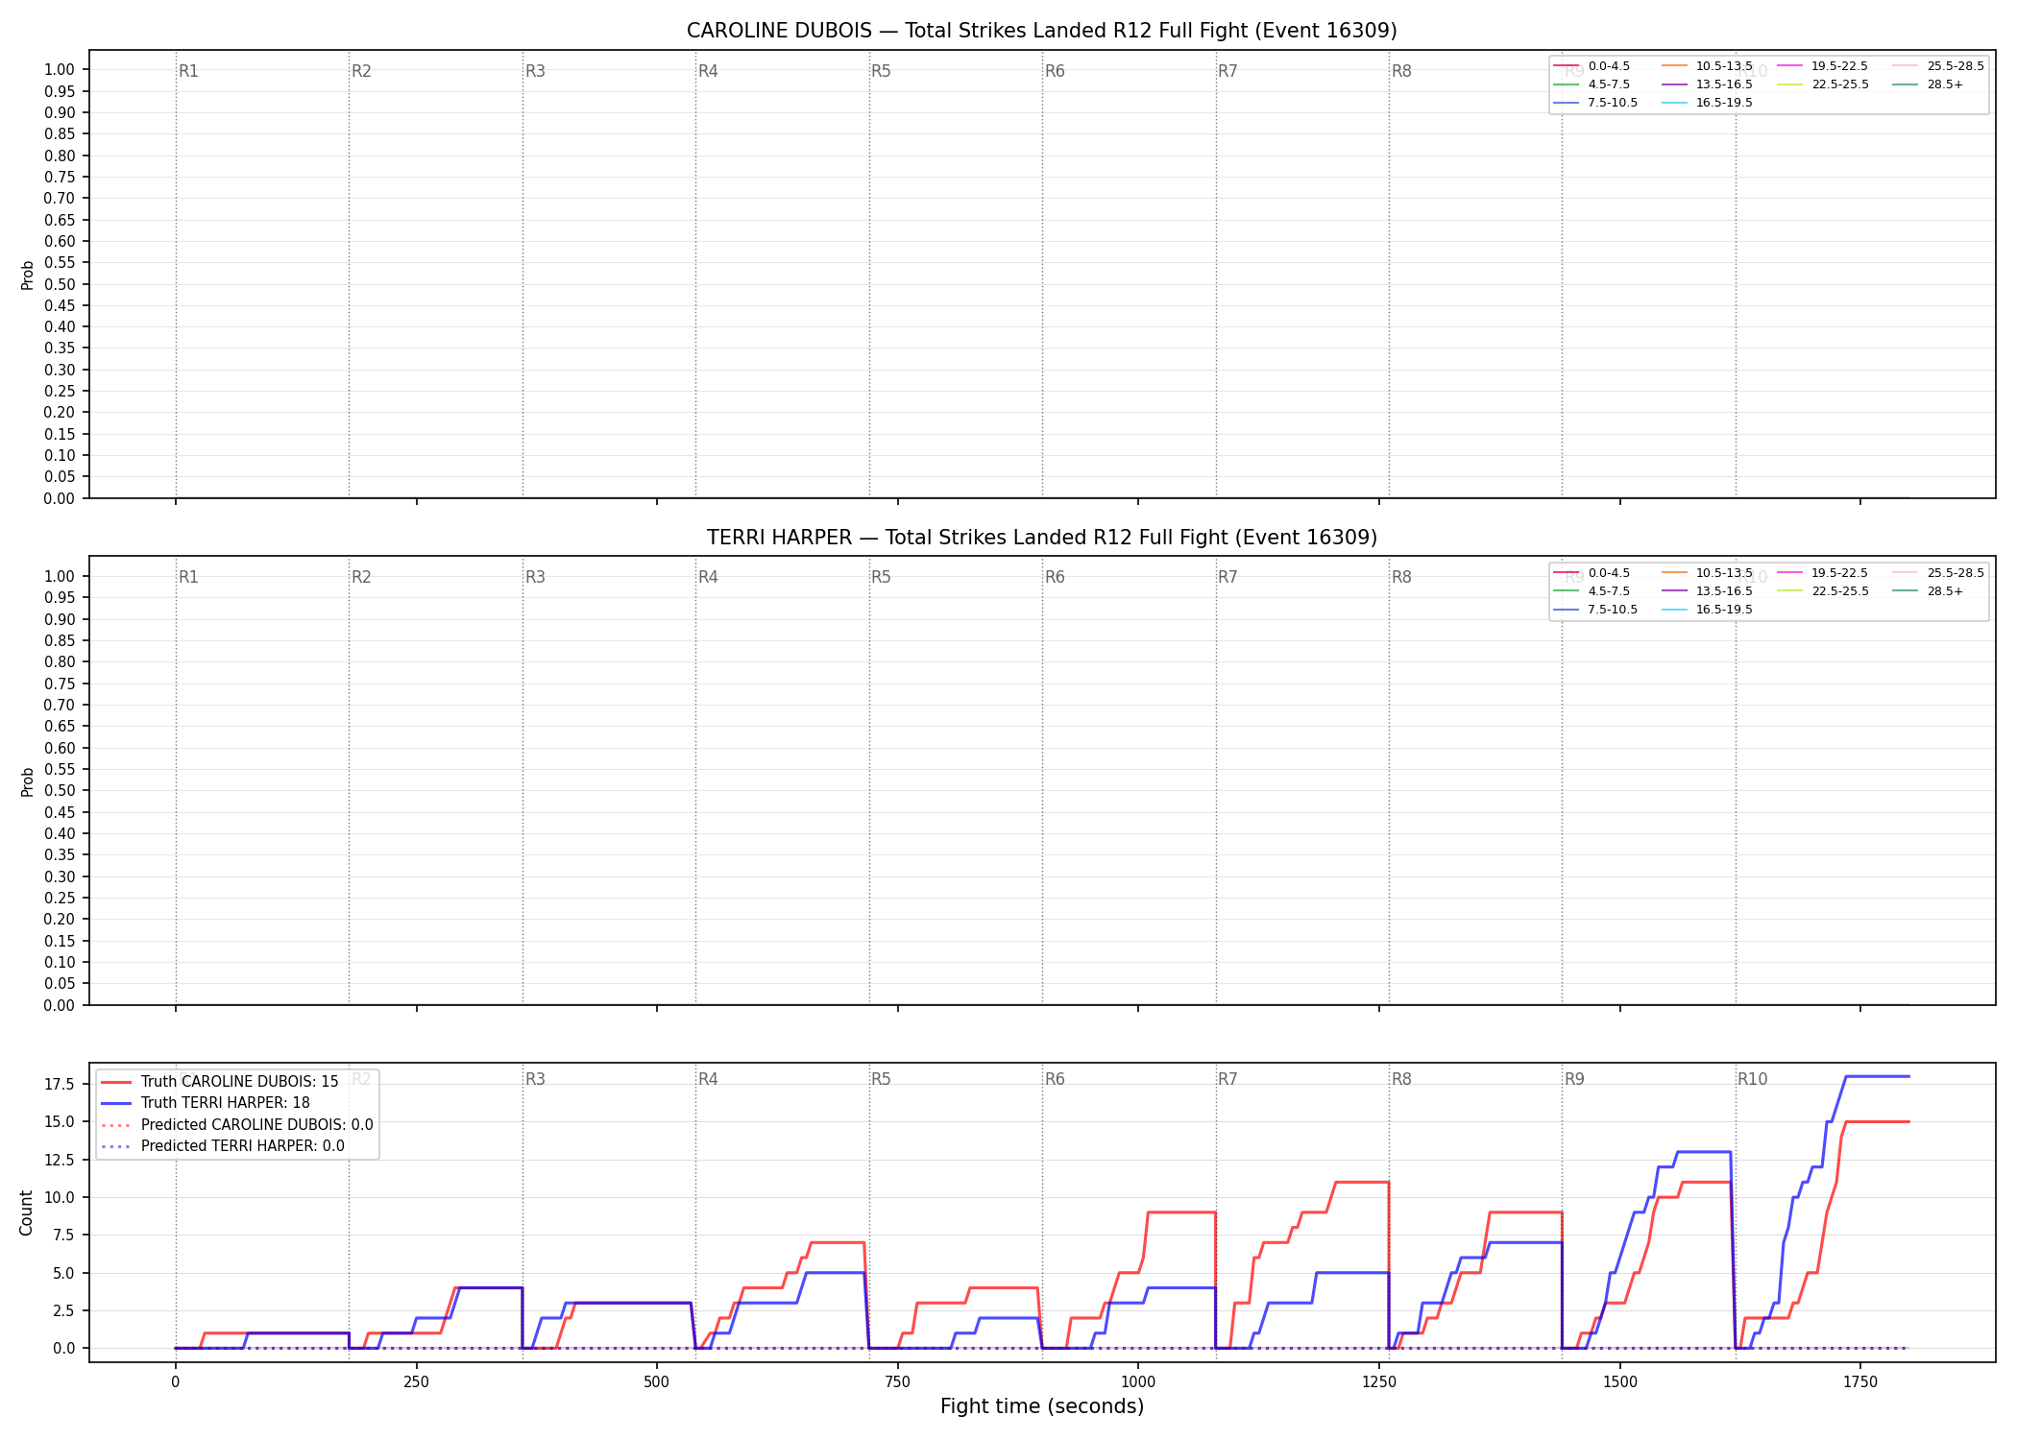Viewport: 2017px width, 1440px height.
Task: Click the '12.5' tick on the Count axis
Action: point(60,1160)
